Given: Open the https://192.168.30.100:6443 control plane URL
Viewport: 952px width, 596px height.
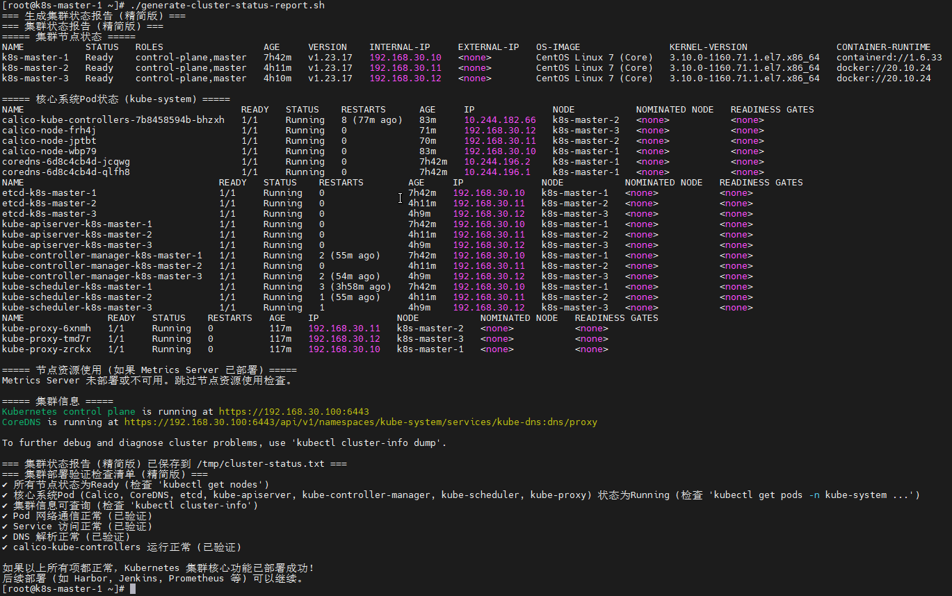Looking at the screenshot, I should point(294,412).
